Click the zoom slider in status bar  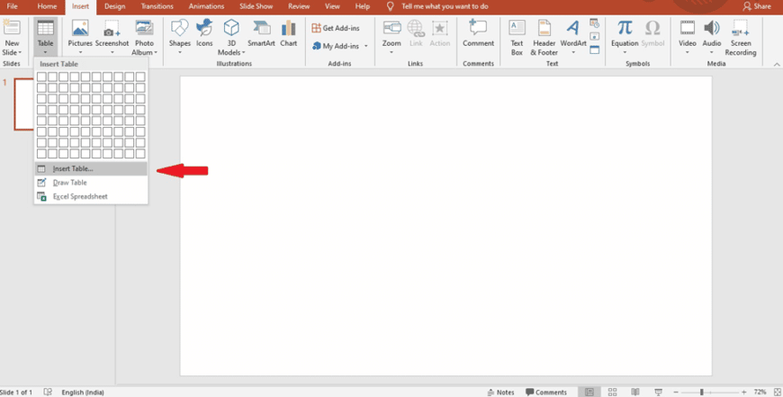click(x=702, y=392)
